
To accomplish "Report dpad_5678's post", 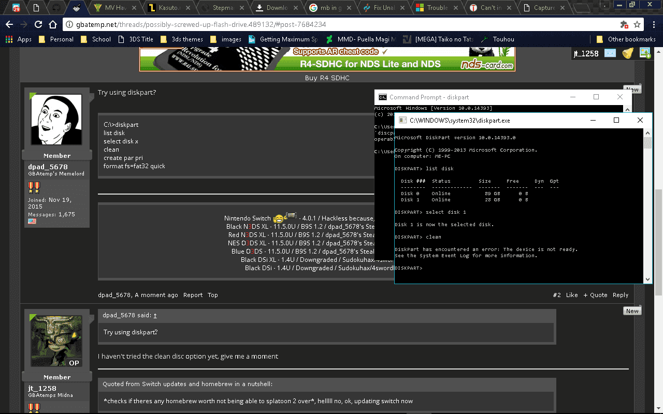I will click(x=193, y=295).
